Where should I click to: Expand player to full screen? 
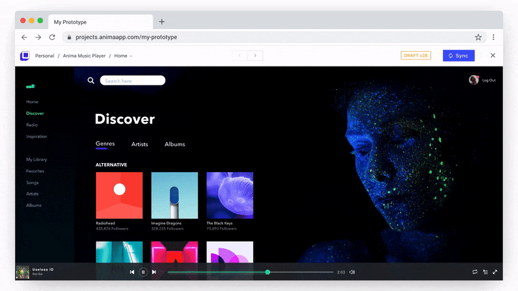pyautogui.click(x=495, y=272)
